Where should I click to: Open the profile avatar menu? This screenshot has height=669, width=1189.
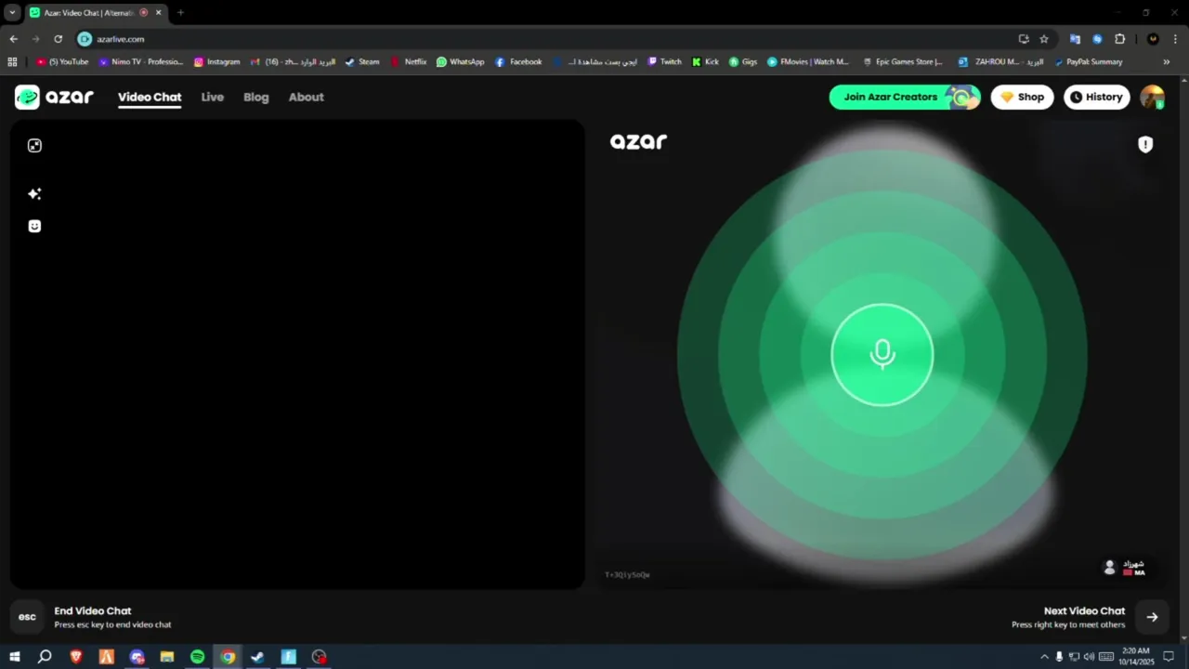[x=1153, y=97]
